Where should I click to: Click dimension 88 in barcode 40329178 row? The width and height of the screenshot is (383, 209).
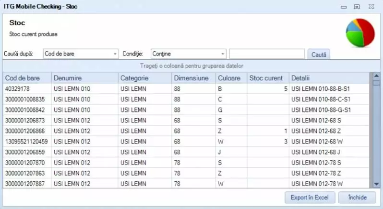[x=194, y=89]
